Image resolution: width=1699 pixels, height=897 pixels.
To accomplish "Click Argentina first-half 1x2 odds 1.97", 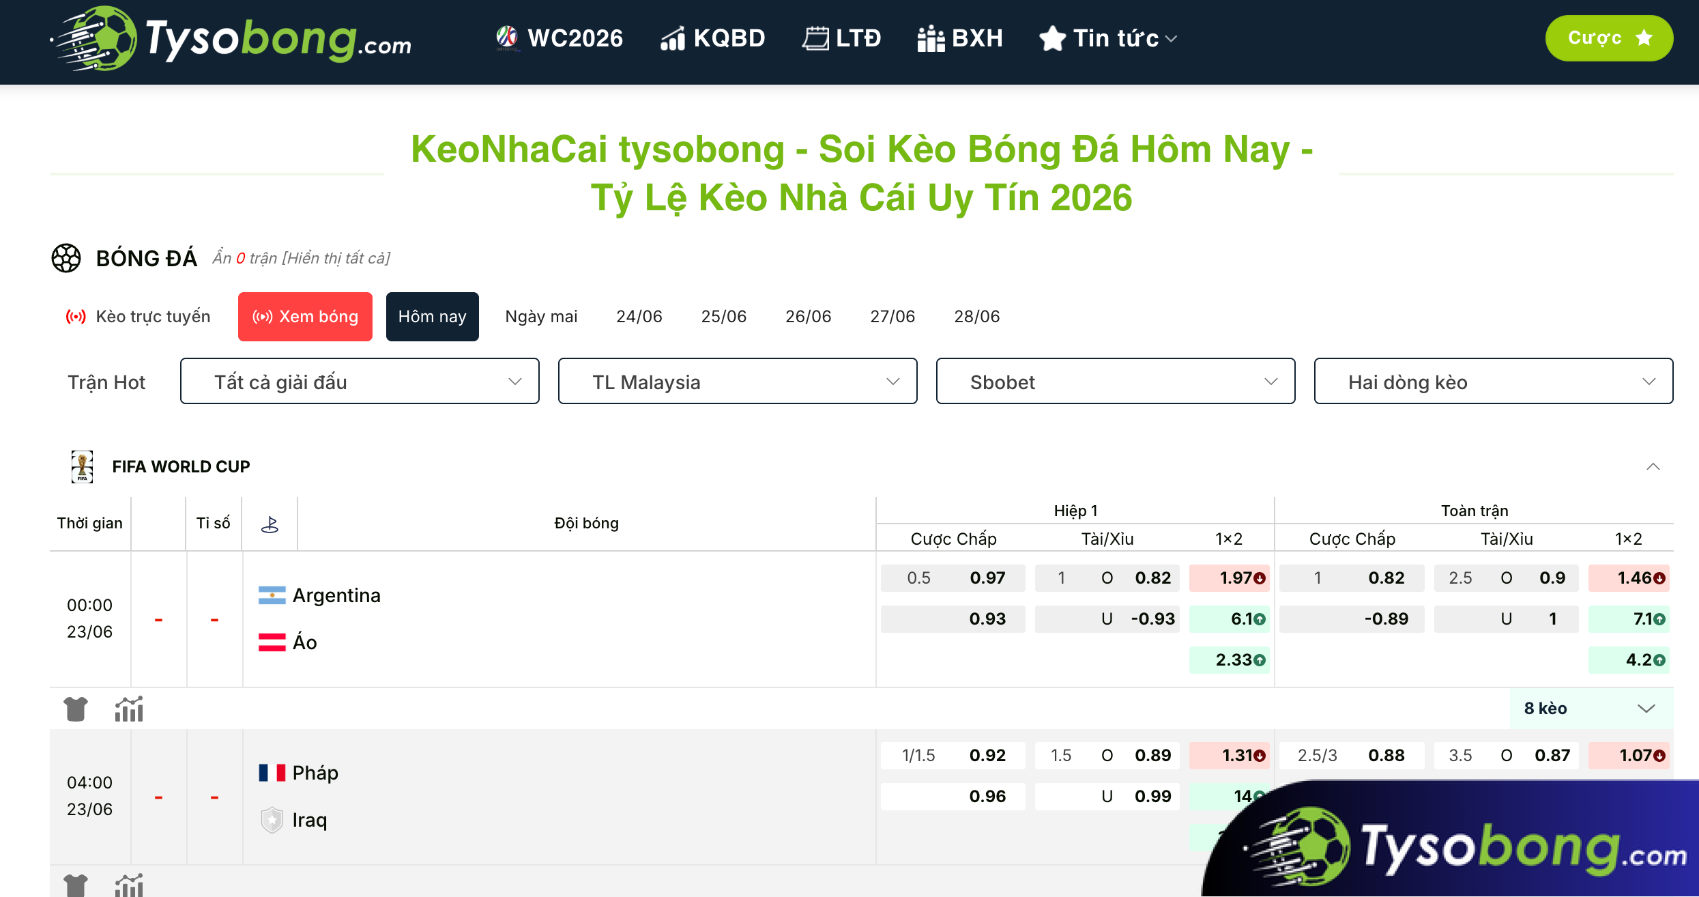I will 1229,578.
